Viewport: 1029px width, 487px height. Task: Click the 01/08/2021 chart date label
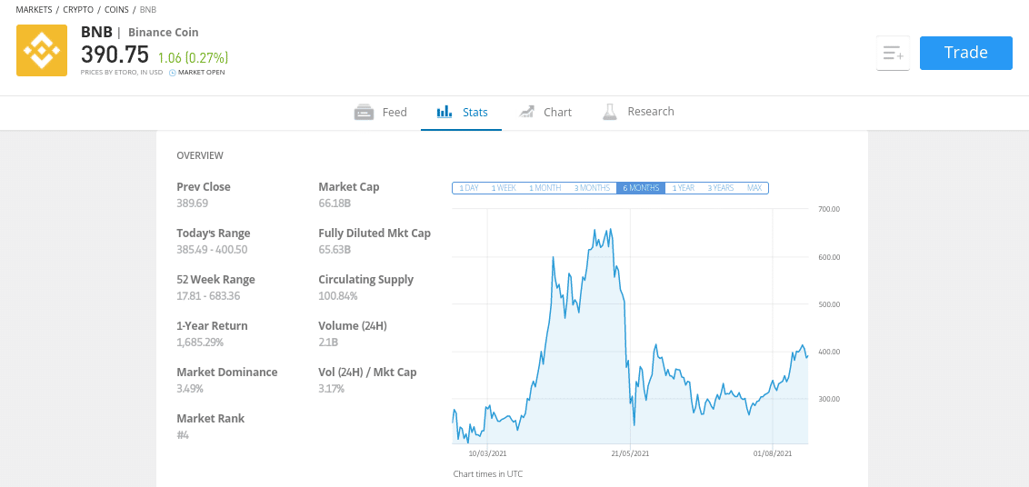coord(773,453)
